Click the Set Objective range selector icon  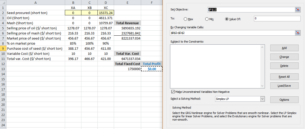point(297,10)
